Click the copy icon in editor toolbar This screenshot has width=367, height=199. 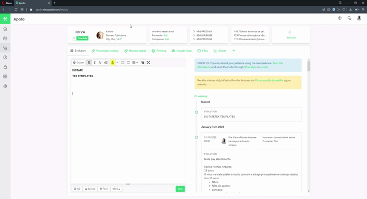pyautogui.click(x=143, y=63)
